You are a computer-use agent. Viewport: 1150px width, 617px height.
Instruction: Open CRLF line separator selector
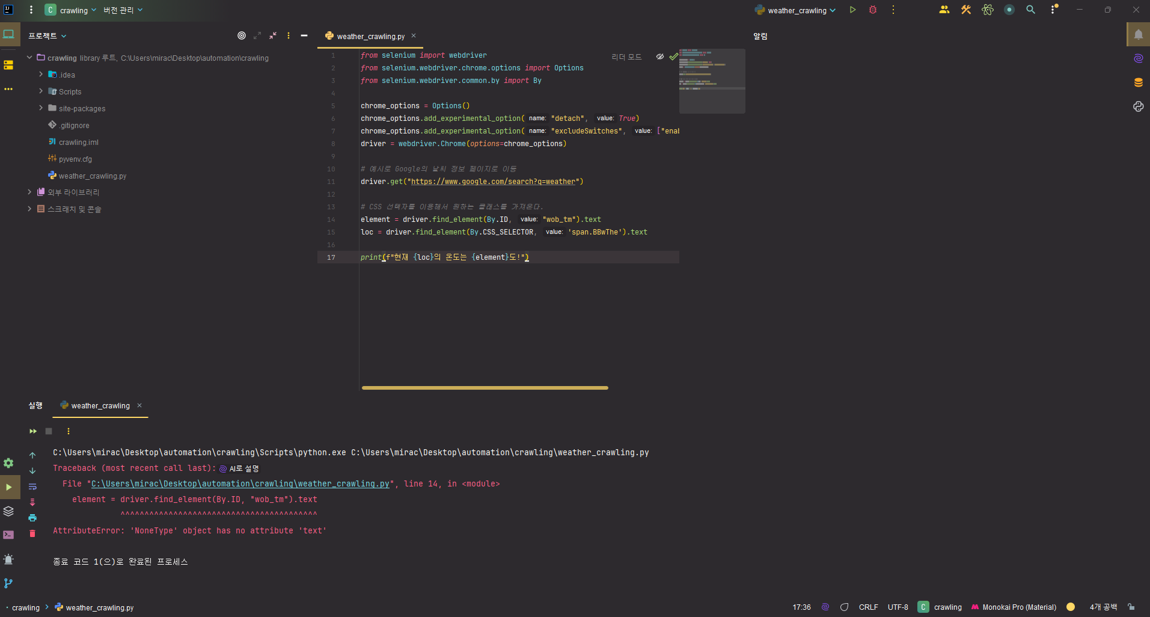tap(869, 607)
